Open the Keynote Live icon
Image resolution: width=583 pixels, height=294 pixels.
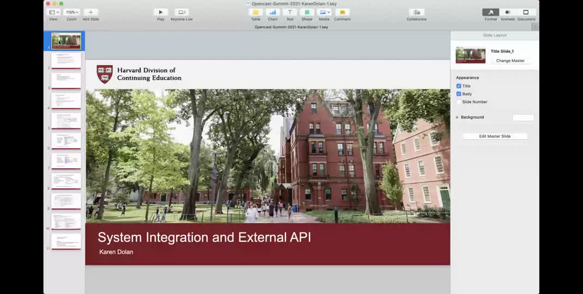181,13
